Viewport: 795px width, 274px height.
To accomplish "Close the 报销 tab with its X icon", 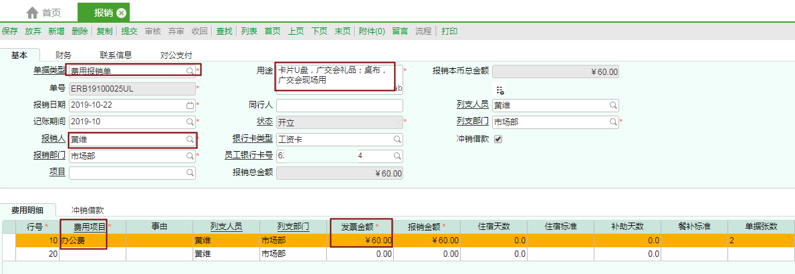I will 120,13.
